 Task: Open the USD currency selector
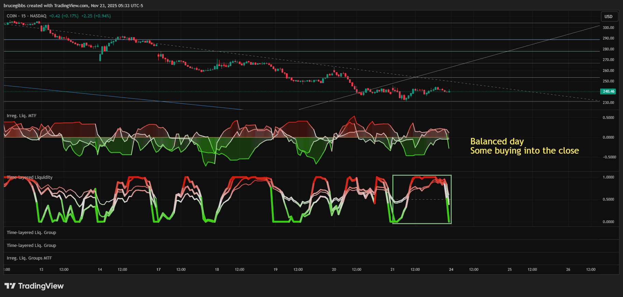click(x=608, y=16)
